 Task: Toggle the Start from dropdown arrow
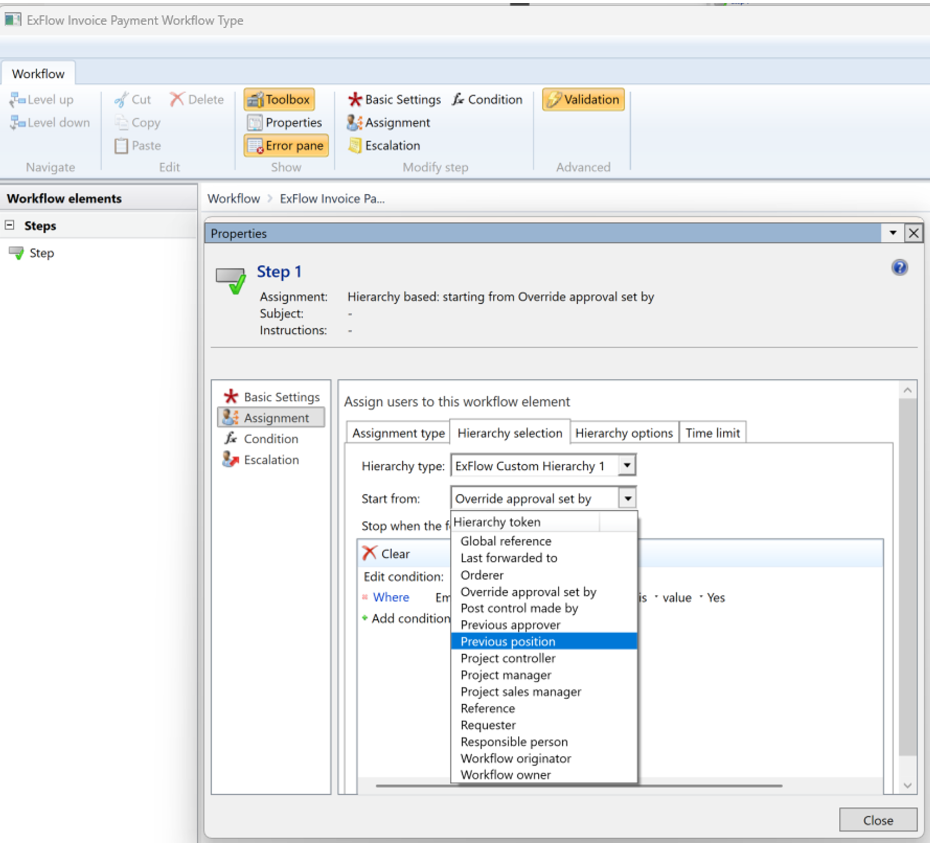tap(628, 498)
